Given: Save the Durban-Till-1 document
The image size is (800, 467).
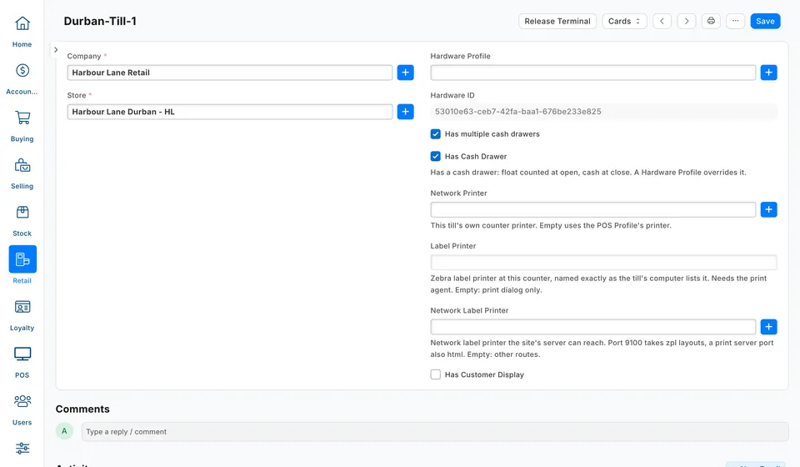Looking at the screenshot, I should coord(765,21).
